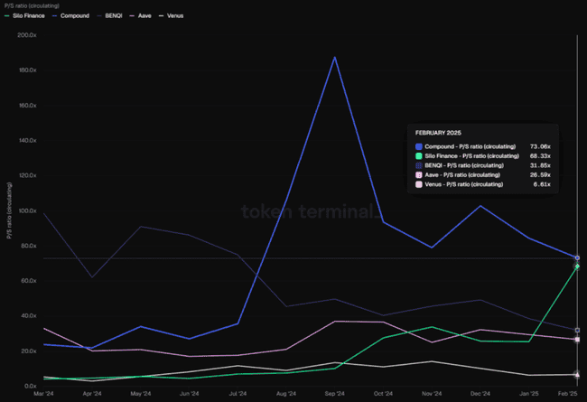587x402 pixels.
Task: Click the Venus swatch in tooltip
Action: point(419,184)
